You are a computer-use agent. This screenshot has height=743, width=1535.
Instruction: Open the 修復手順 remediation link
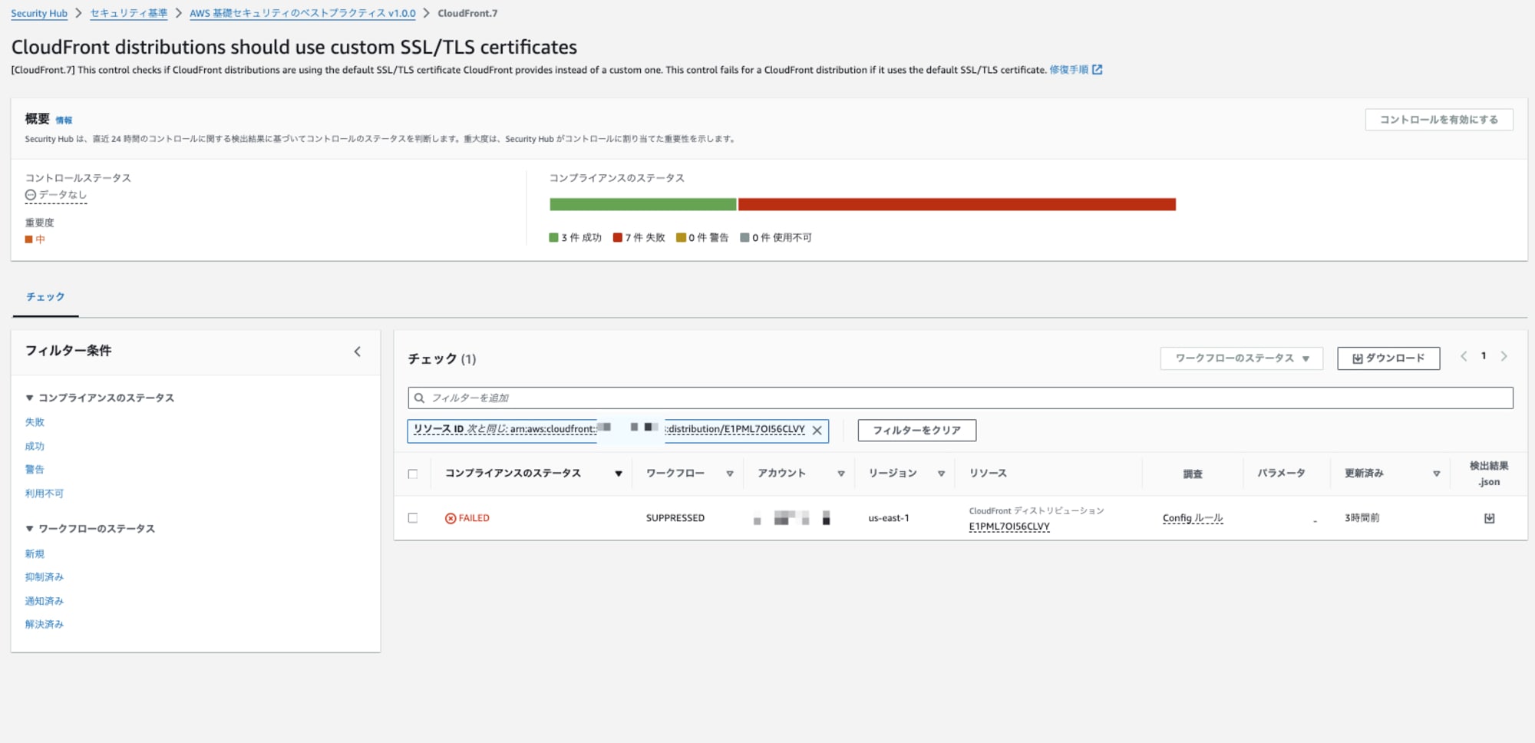1068,70
